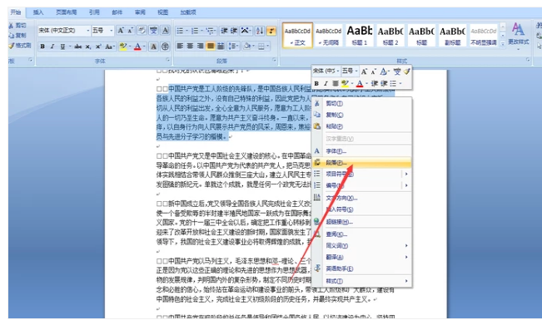The width and height of the screenshot is (542, 320).
Task: Click the Format Painter (格式刷) button
Action: tap(20, 45)
